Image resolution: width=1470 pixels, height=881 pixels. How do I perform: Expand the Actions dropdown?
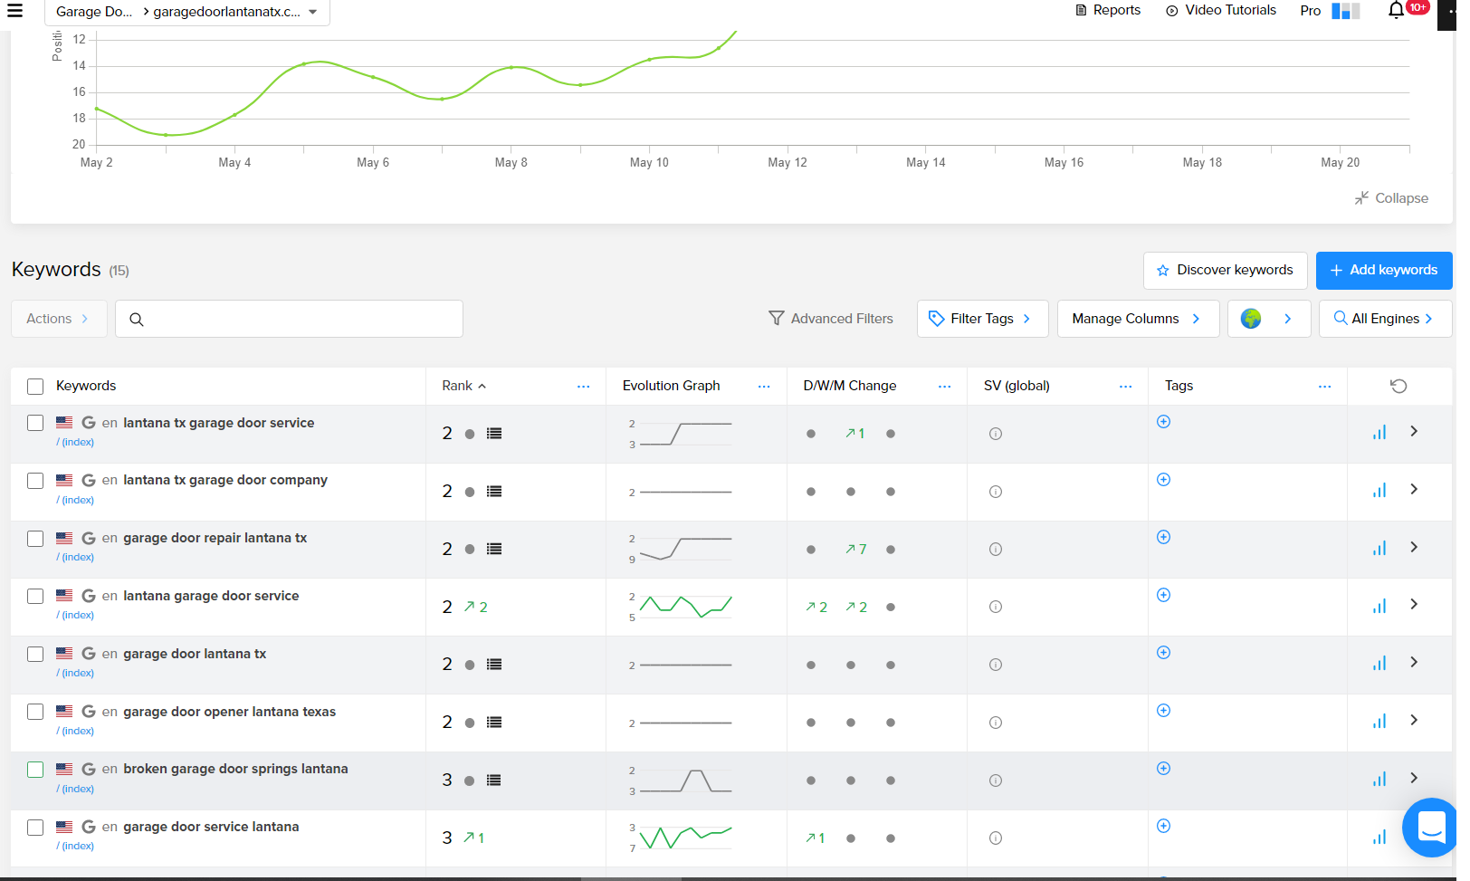(x=58, y=319)
